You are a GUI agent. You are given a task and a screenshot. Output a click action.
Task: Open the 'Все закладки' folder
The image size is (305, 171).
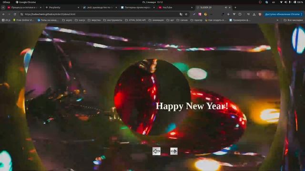[x=293, y=20]
